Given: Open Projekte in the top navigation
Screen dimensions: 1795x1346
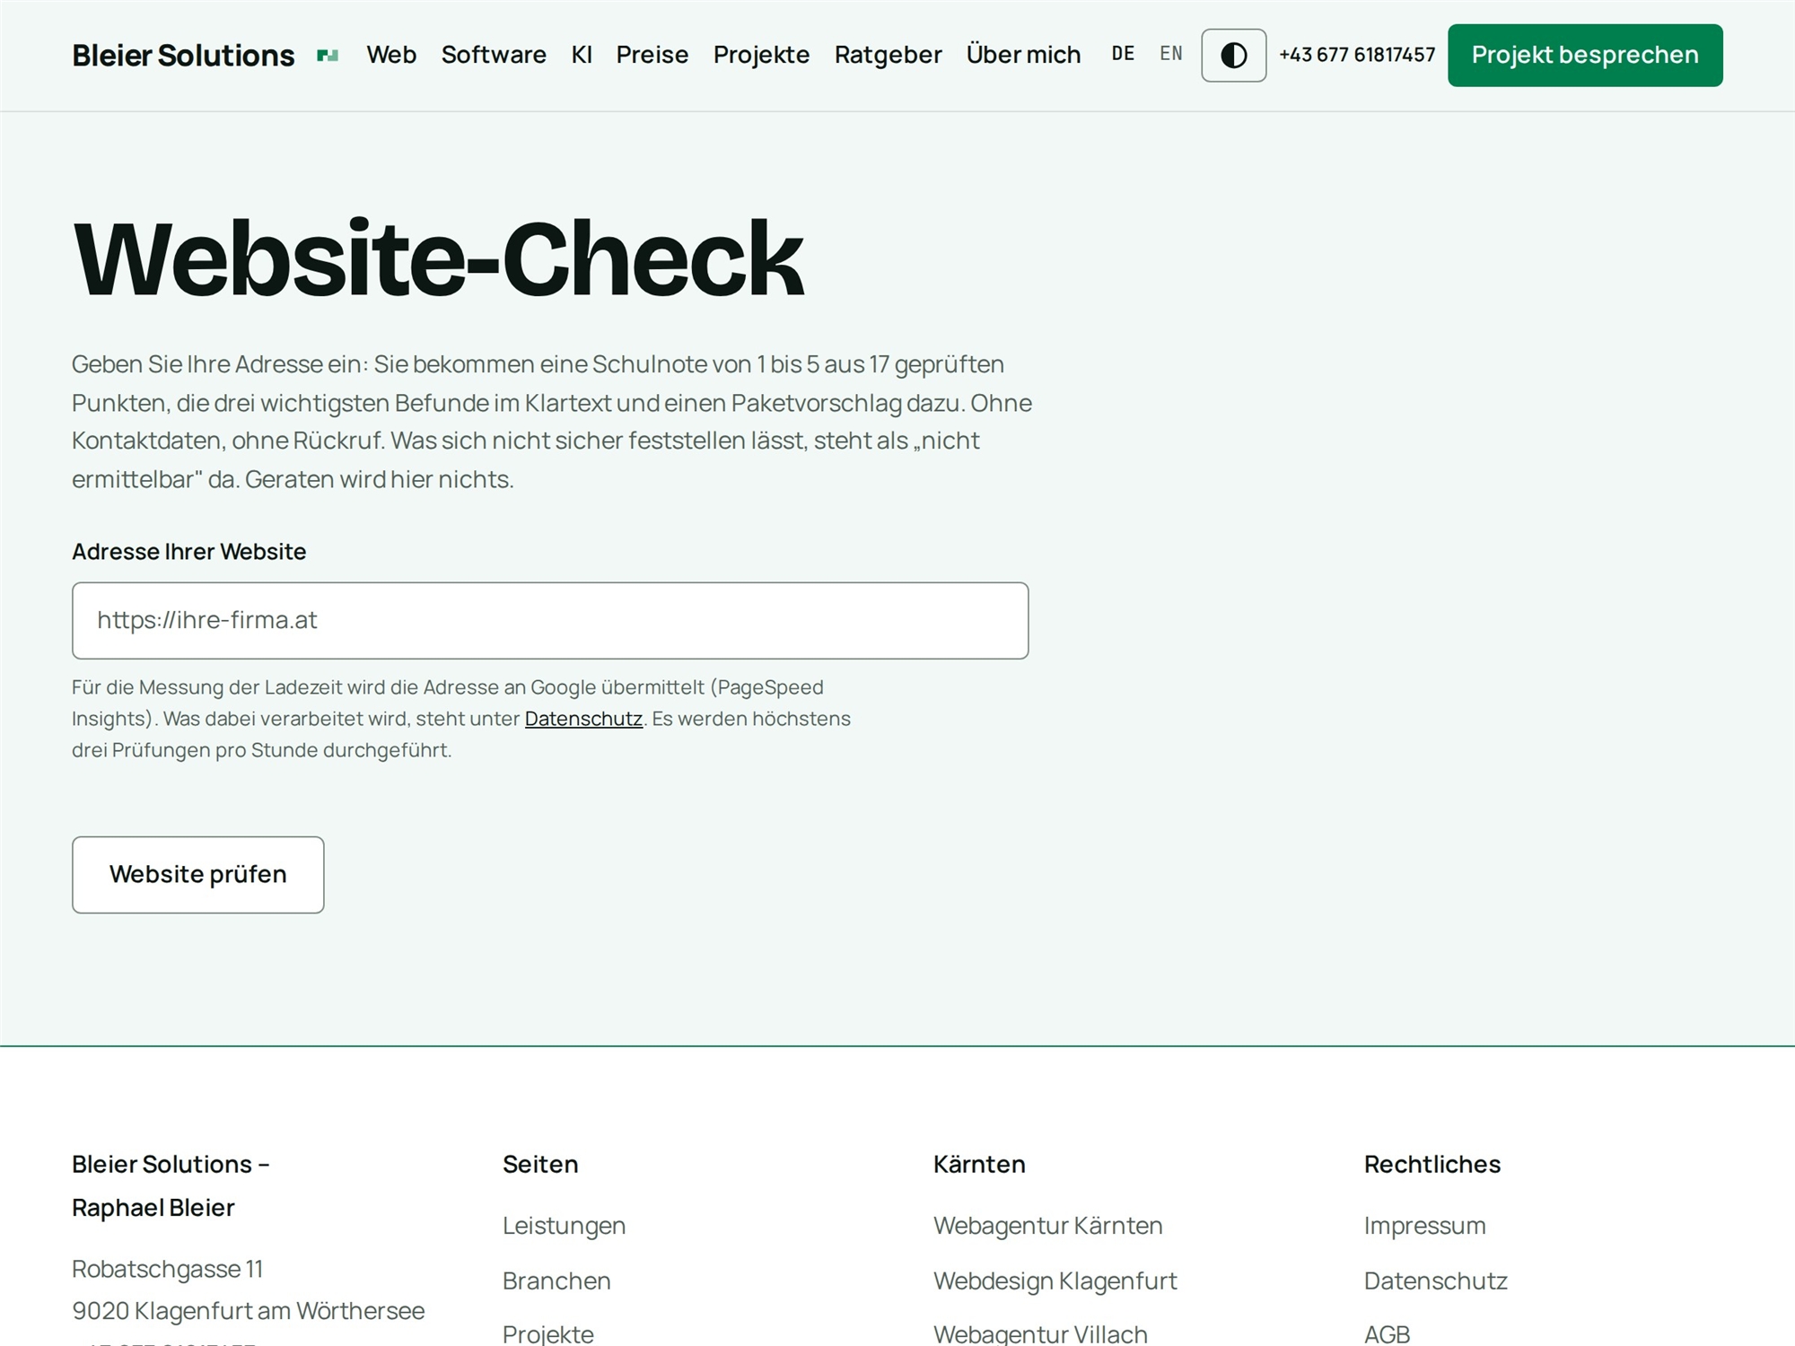Looking at the screenshot, I should 761,55.
